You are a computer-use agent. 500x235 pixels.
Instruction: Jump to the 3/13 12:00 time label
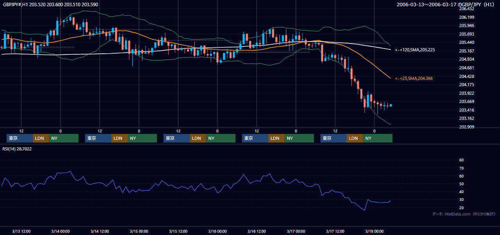tap(21, 231)
